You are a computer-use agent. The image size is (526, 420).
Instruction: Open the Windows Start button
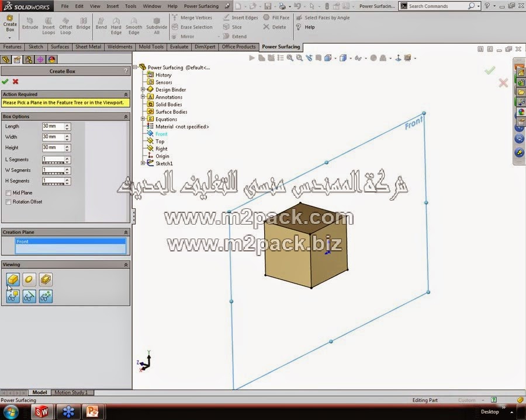pos(11,411)
